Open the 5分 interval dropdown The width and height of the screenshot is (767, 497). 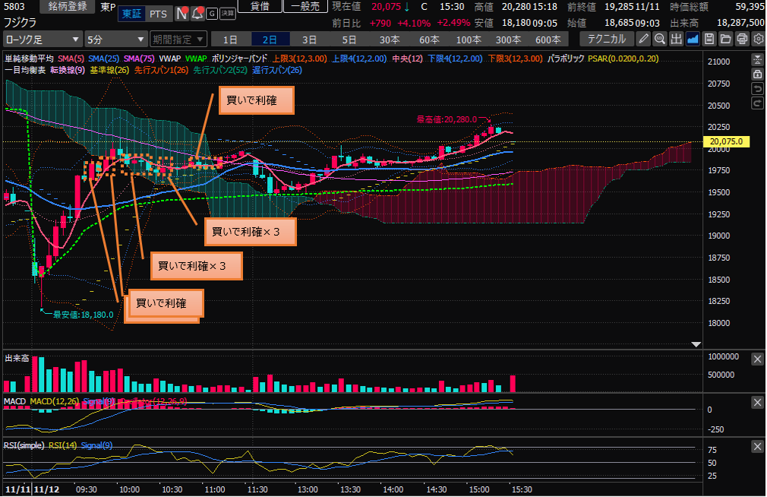pos(115,39)
